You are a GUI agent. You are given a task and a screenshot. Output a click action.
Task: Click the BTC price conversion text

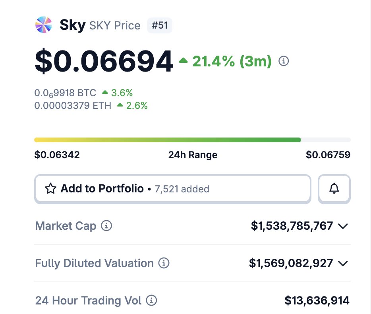click(66, 93)
